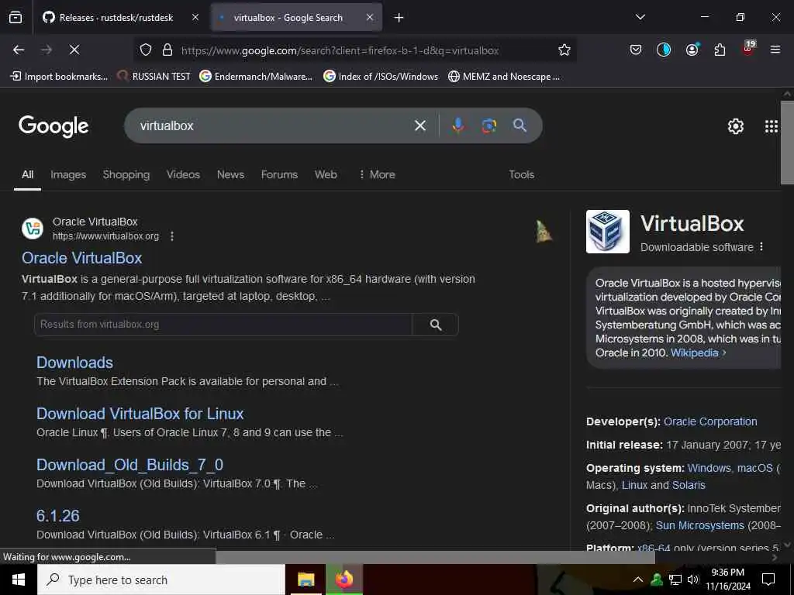Stop loading the page
The width and height of the screenshot is (794, 595).
74,50
